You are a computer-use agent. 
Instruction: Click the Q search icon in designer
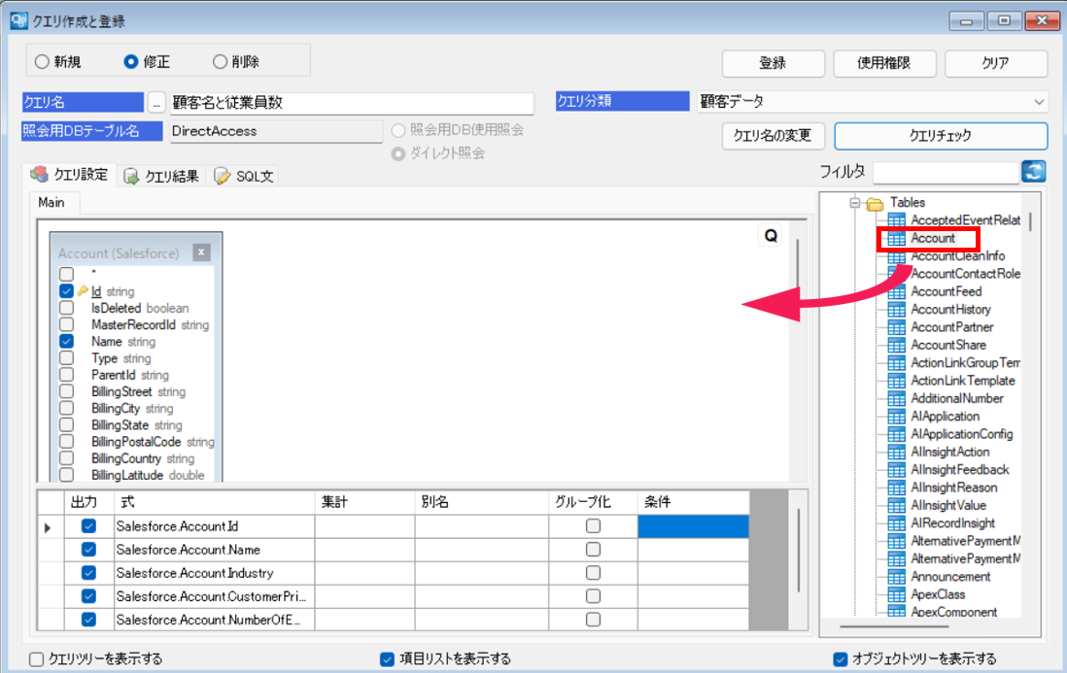[771, 235]
